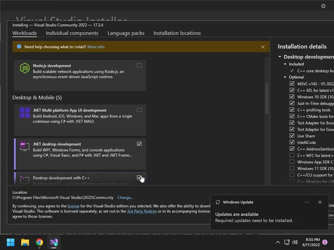The height and width of the screenshot is (250, 334).
Task: Open the Language packs tab
Action: 126,33
